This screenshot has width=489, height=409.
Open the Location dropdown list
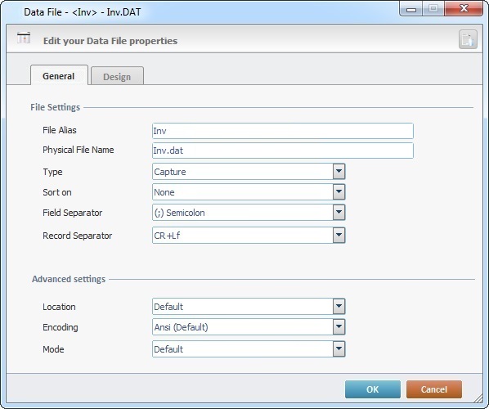click(249, 307)
